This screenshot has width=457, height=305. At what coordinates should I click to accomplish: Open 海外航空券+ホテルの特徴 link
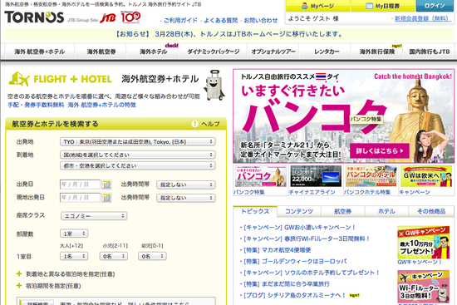click(x=102, y=105)
